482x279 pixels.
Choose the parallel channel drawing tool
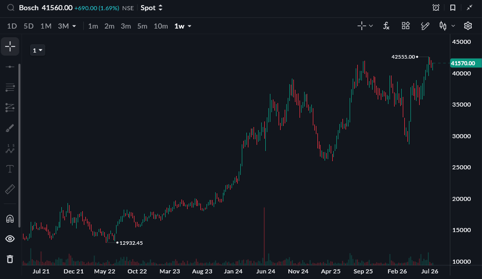(10, 108)
